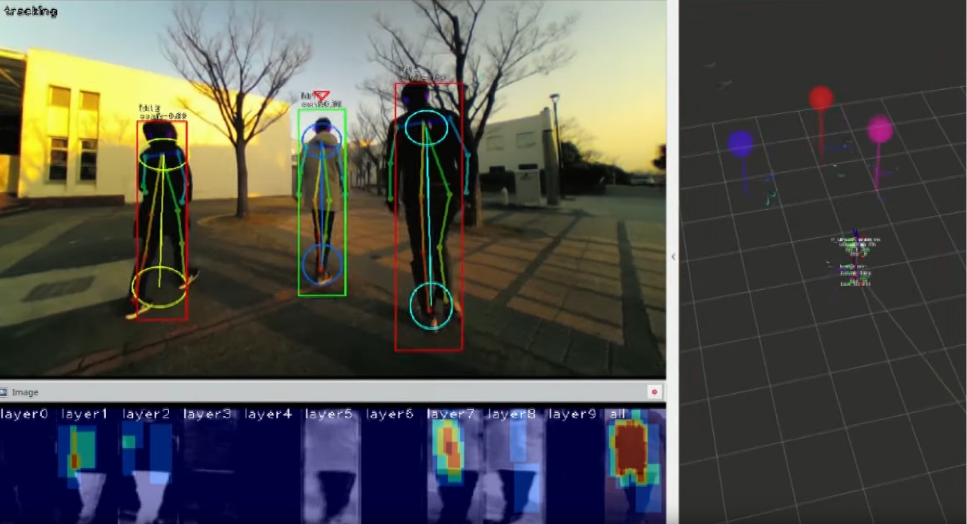Select the red sphere marker in the 3D view

(821, 98)
